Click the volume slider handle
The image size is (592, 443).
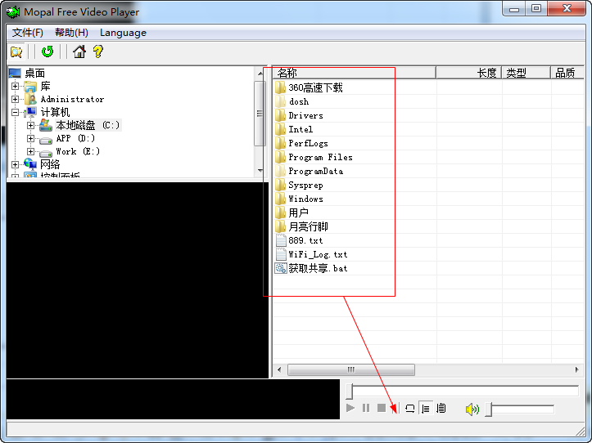(489, 409)
